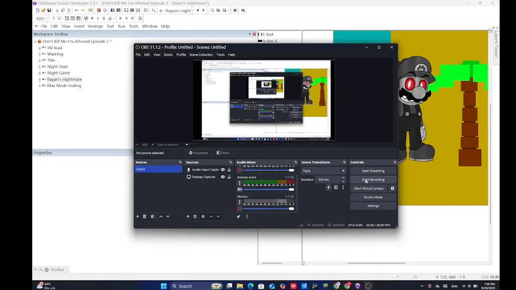The width and height of the screenshot is (516, 290).
Task: Expand the Max Mode Ending node
Action: coord(40,86)
